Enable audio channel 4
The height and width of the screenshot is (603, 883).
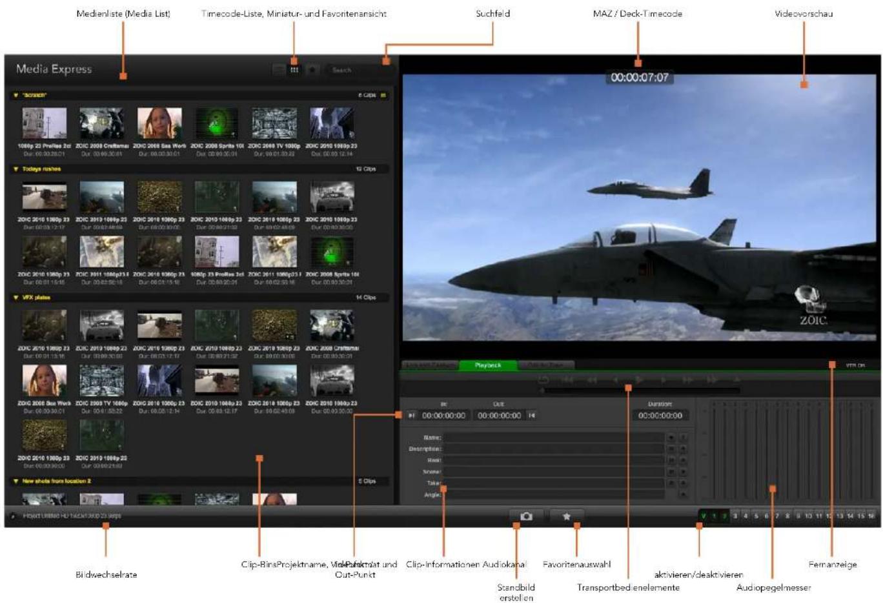tap(746, 516)
